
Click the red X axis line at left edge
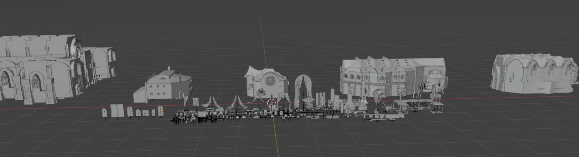click(x=49, y=109)
